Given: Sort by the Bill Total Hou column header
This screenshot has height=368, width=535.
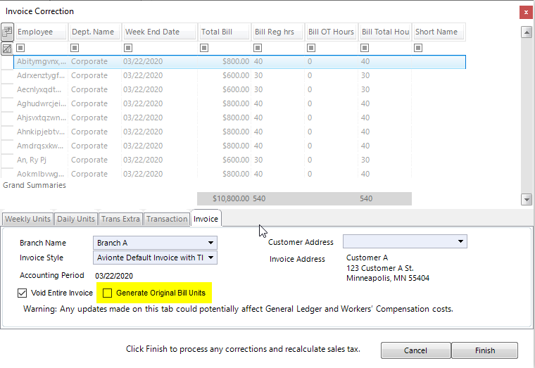Looking at the screenshot, I should 385,32.
